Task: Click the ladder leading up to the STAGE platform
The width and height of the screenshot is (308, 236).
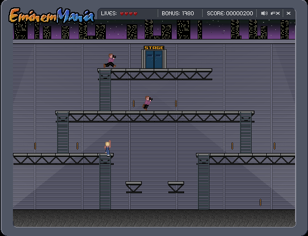Action: pos(105,90)
